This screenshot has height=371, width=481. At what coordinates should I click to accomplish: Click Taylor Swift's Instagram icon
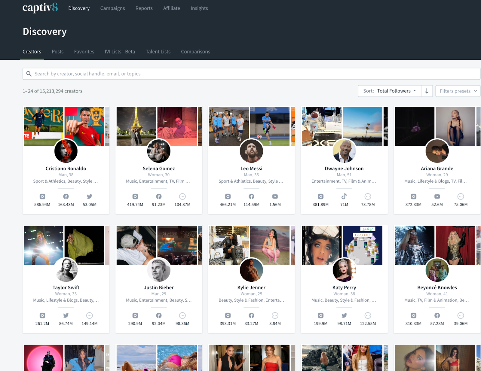(42, 315)
